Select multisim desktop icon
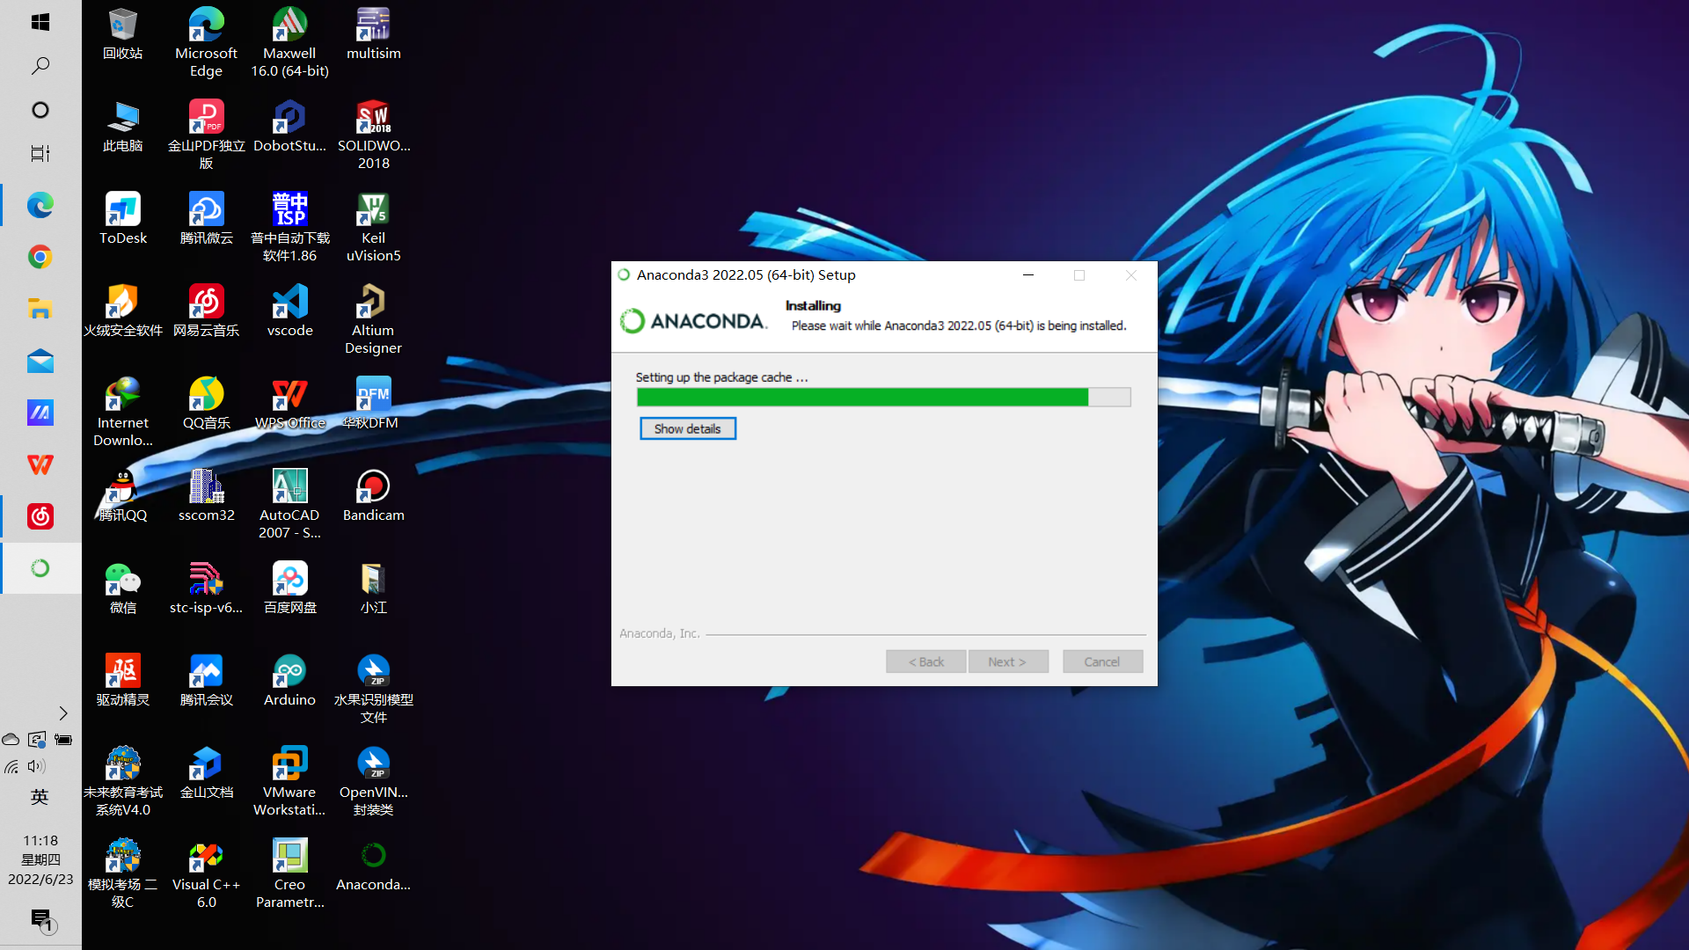1689x950 pixels. 373,35
